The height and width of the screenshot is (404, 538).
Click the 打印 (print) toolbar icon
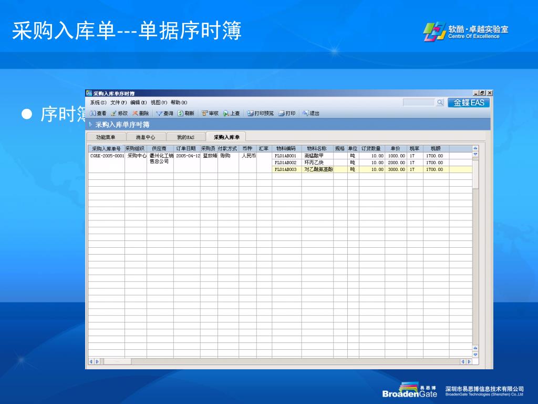pyautogui.click(x=282, y=113)
